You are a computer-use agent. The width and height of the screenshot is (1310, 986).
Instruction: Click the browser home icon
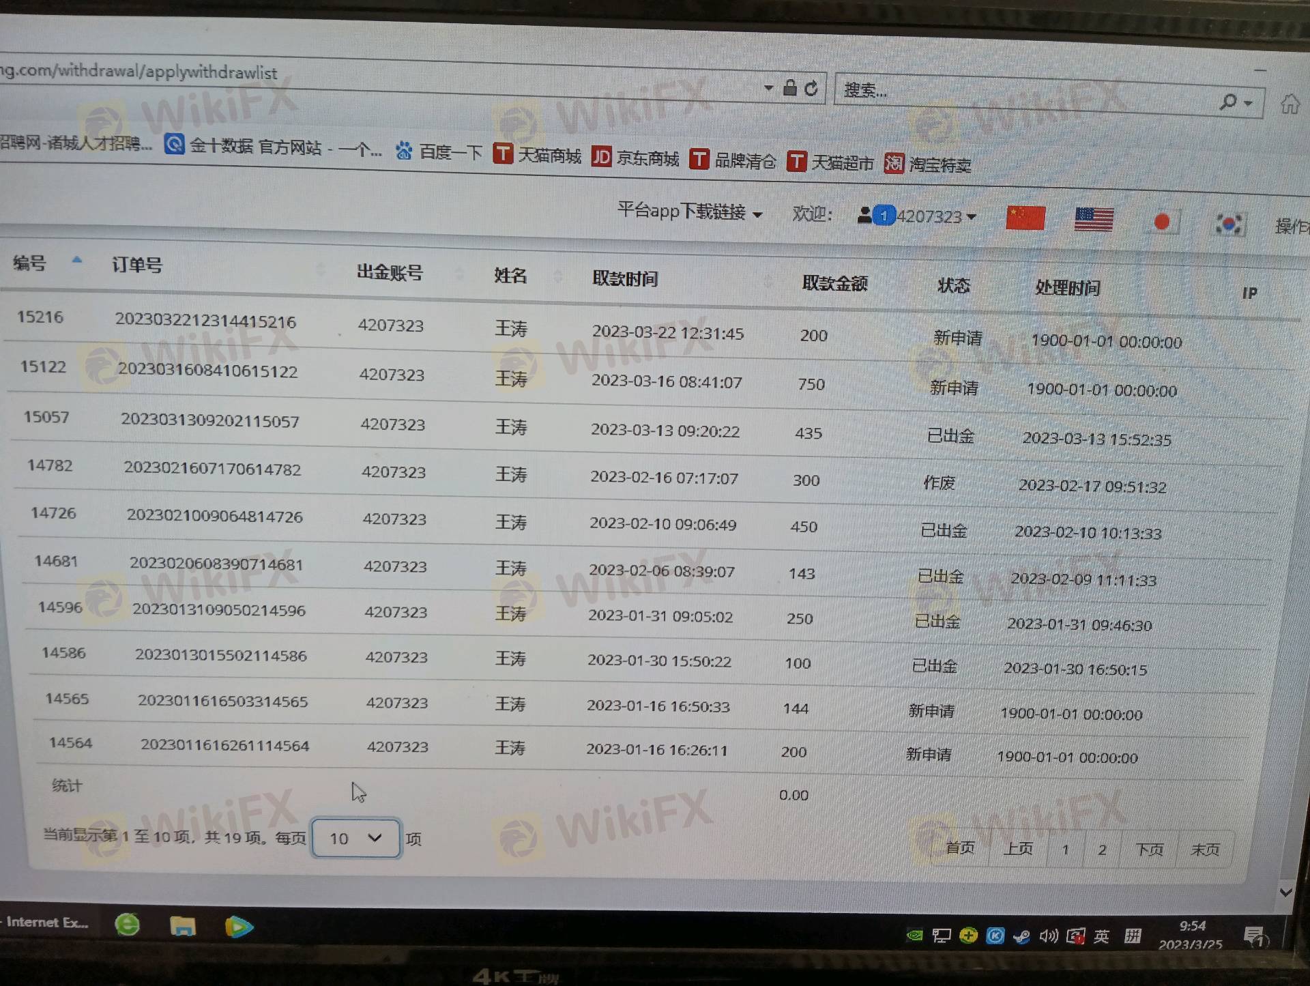[1290, 104]
